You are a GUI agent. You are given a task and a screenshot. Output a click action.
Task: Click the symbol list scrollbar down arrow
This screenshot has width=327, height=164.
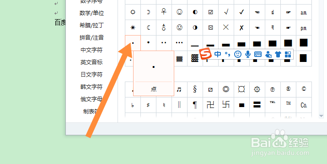coord(321,116)
